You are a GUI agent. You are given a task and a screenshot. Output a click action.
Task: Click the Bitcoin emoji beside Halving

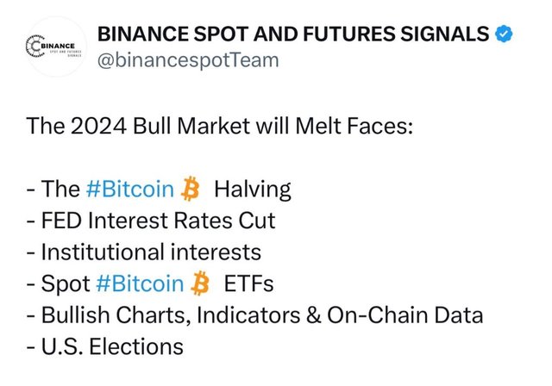click(x=191, y=189)
